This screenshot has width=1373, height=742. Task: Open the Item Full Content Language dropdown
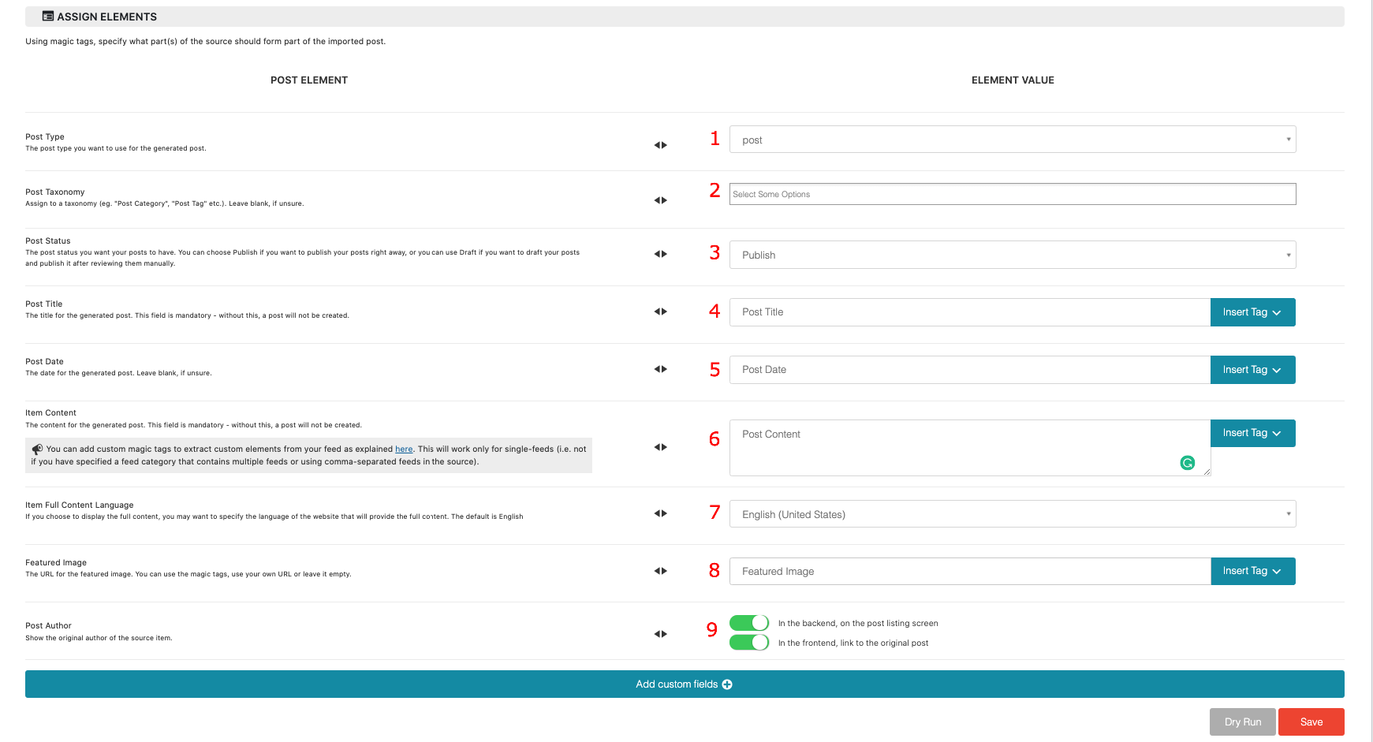tap(1013, 513)
